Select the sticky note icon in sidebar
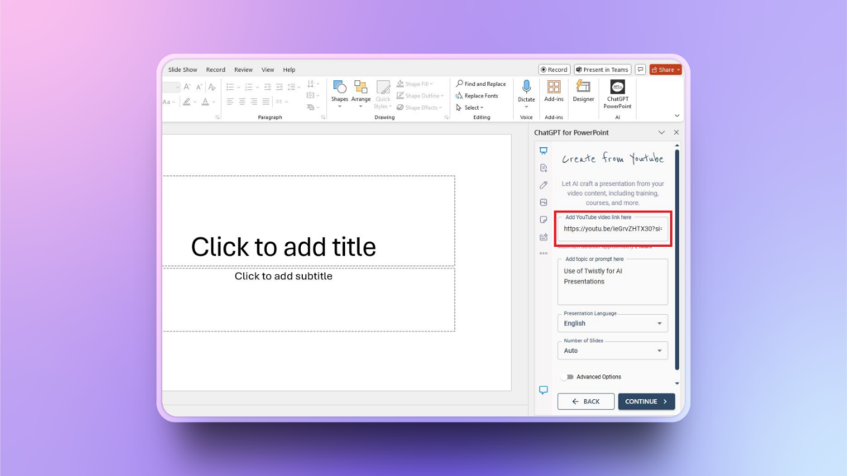847x476 pixels. coord(543,220)
